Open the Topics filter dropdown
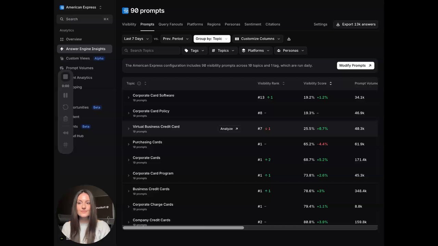Viewport: 438px width, 246px height. pos(223,51)
